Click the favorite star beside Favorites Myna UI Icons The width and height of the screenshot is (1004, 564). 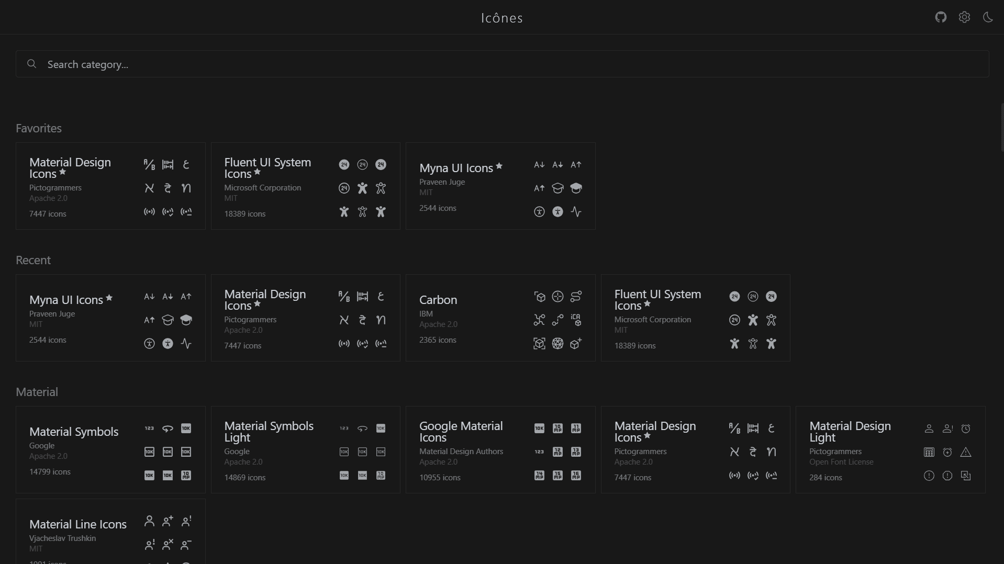point(499,166)
